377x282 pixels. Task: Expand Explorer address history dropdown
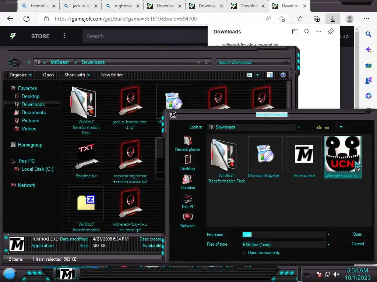[198, 62]
